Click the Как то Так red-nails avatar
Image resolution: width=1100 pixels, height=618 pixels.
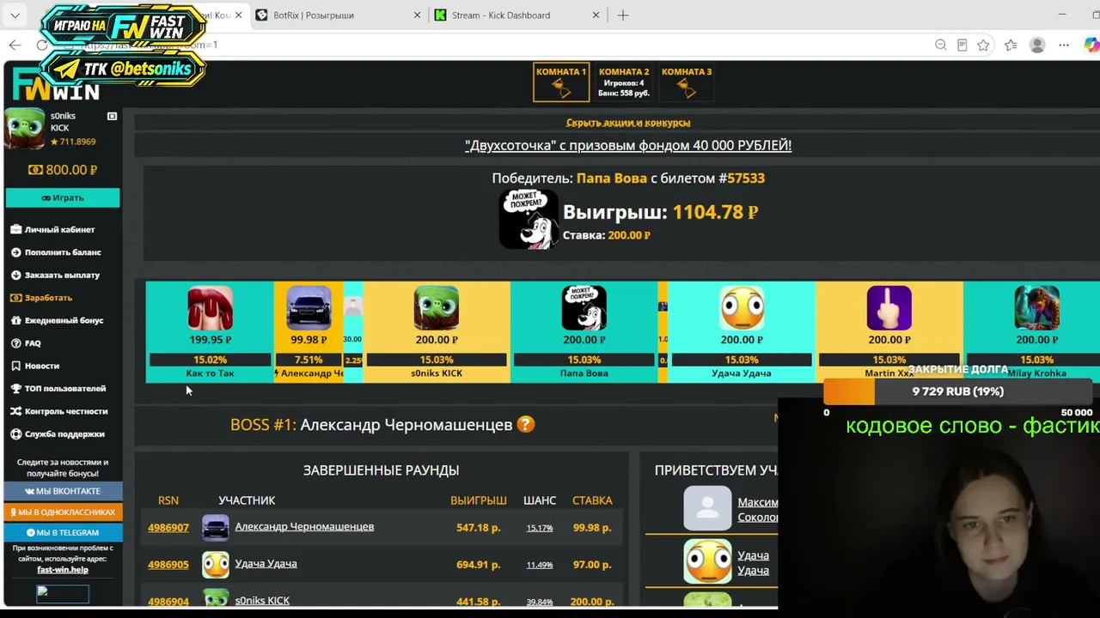211,308
